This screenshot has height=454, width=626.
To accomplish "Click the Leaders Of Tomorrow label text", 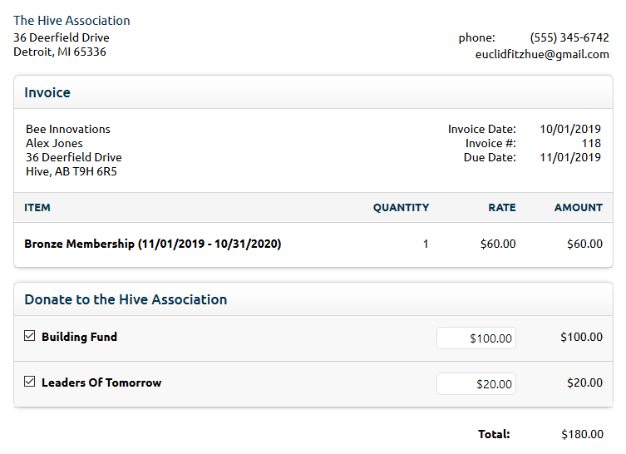I will point(101,382).
